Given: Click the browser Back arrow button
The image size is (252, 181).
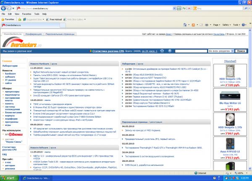Looking at the screenshot, I should (3, 8).
